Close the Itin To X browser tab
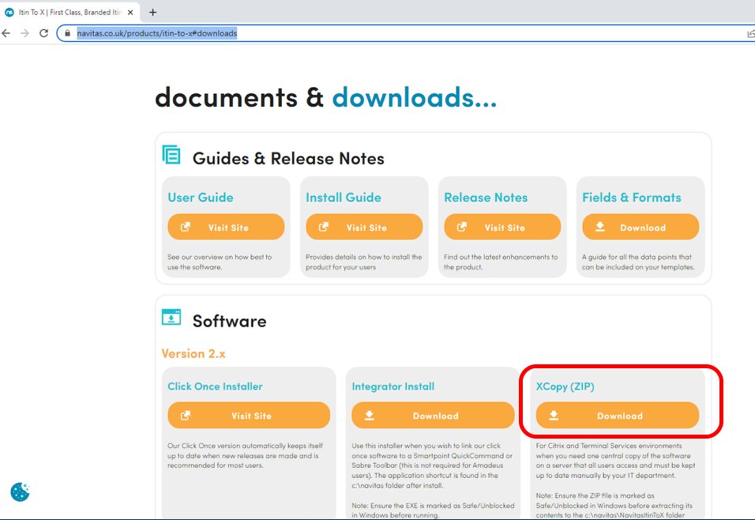The height and width of the screenshot is (520, 755). pos(130,13)
